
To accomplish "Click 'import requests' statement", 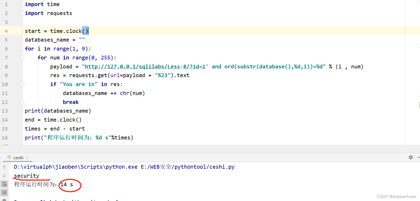I will pos(48,13).
